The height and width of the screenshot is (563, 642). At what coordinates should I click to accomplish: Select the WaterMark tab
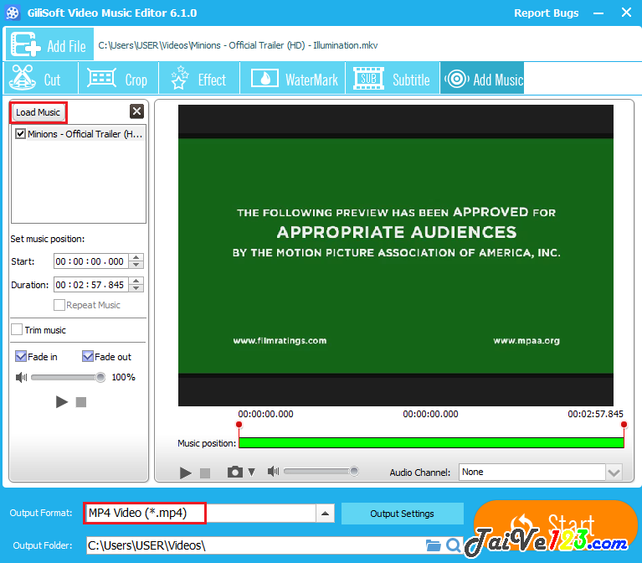(x=292, y=78)
